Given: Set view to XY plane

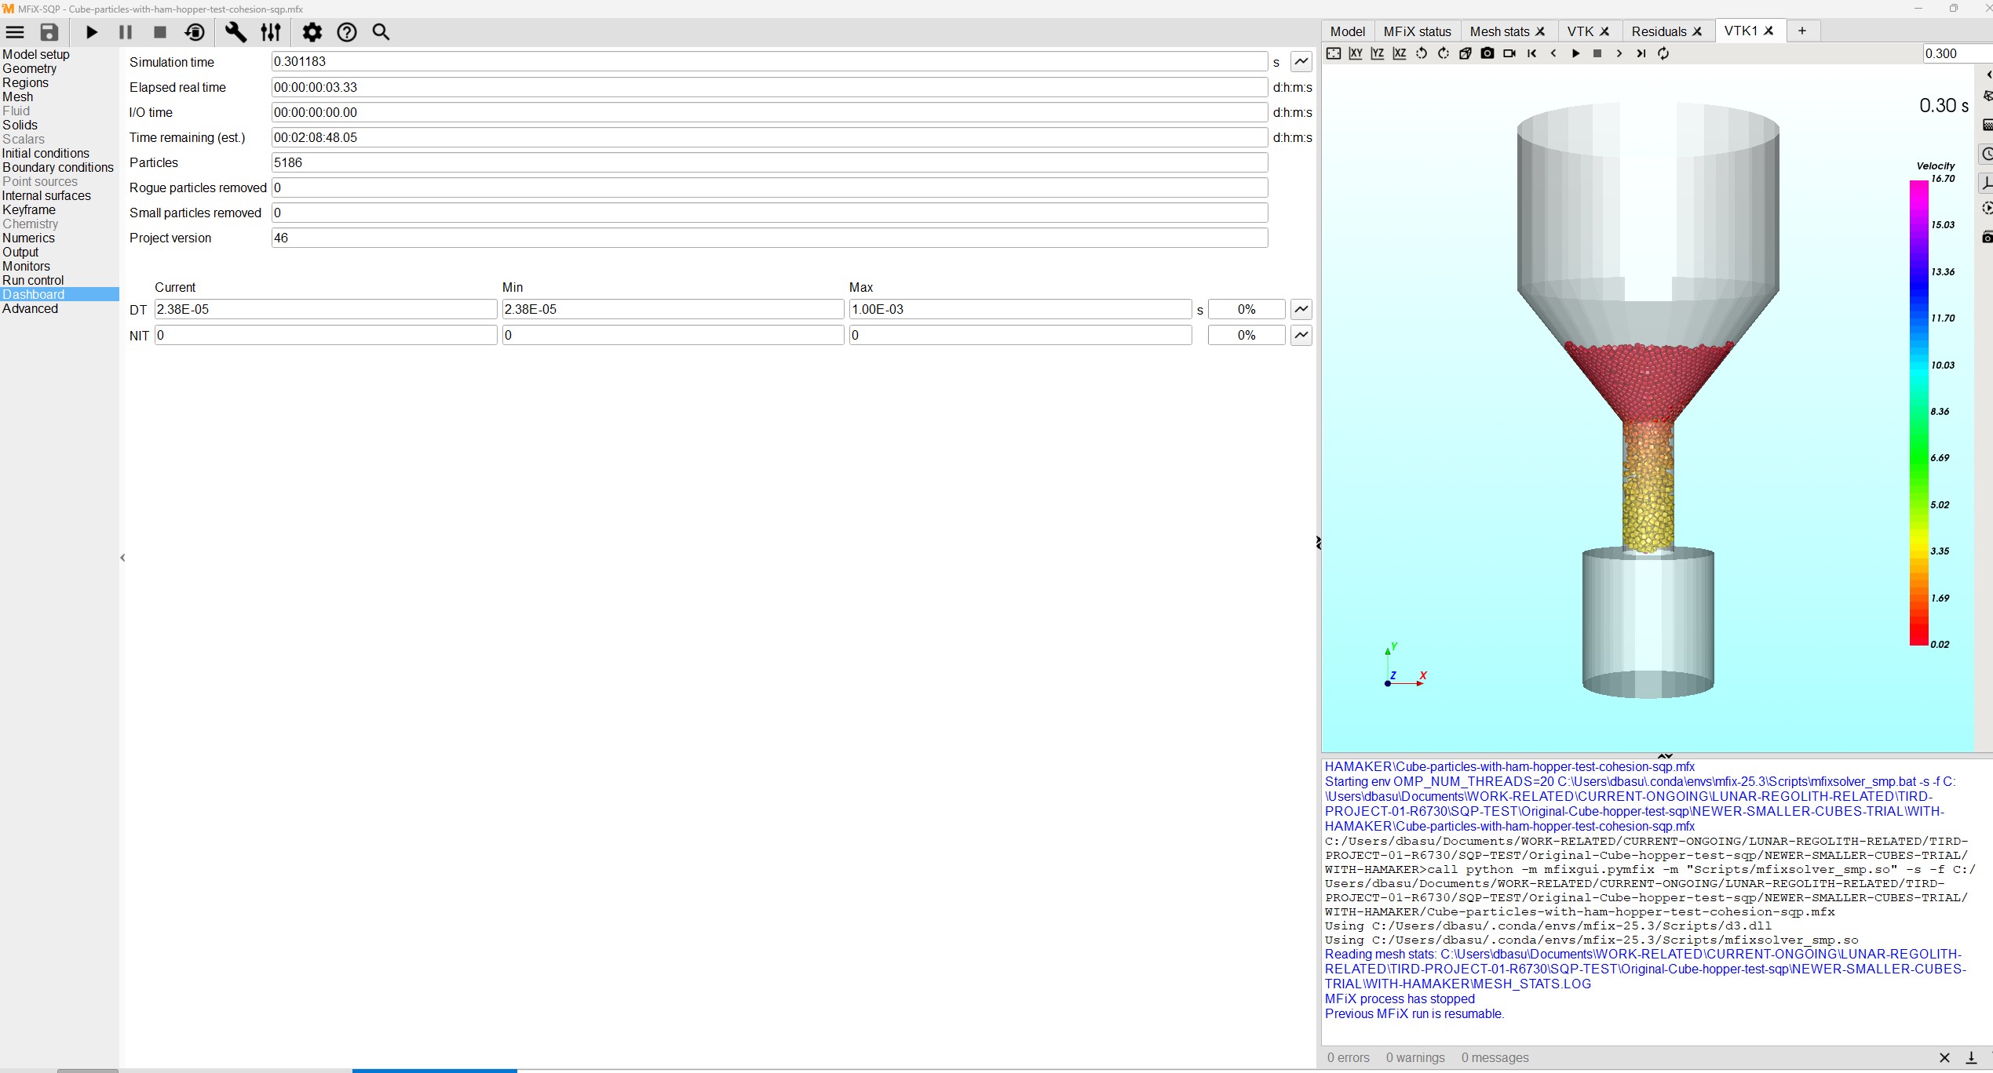Looking at the screenshot, I should (1356, 53).
